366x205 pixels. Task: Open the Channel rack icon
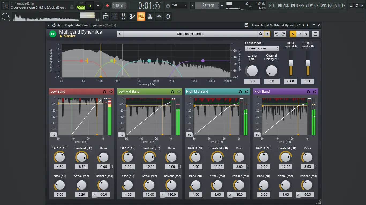point(115,16)
